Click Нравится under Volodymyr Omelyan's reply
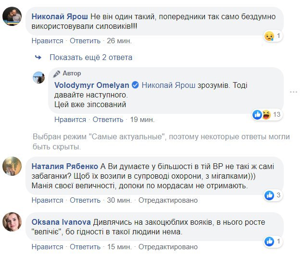The image size is (302, 255). pos(70,120)
